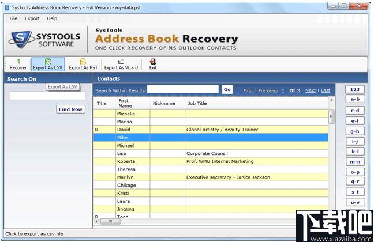The height and width of the screenshot is (242, 374).
Task: Select the Michelle contact row
Action: click(211, 114)
